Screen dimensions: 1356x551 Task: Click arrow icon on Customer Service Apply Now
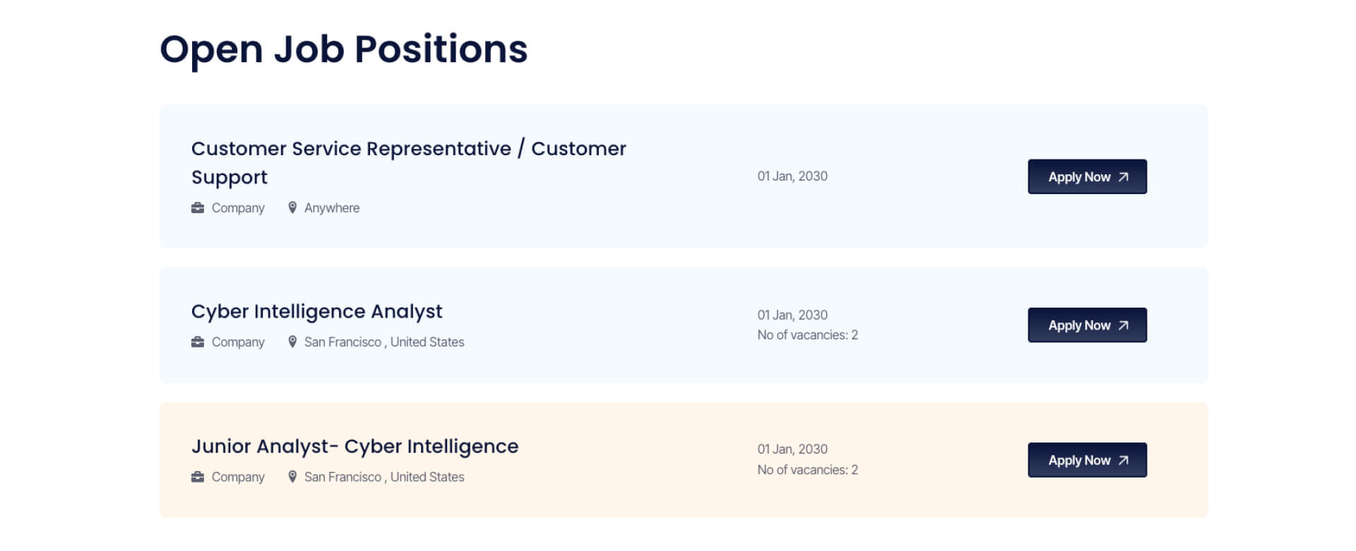coord(1123,177)
